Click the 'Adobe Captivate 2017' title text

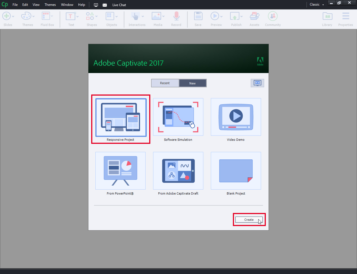(x=128, y=63)
